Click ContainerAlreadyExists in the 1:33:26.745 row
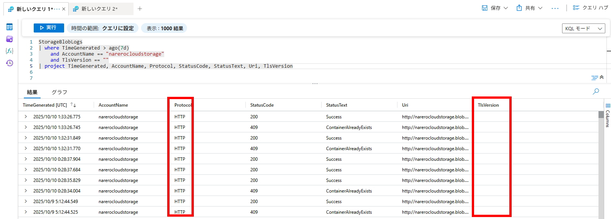The height and width of the screenshot is (219, 611). click(x=349, y=127)
